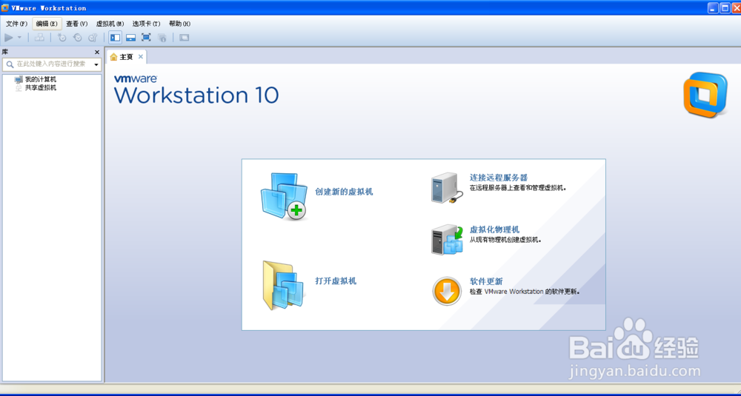Open the library search filter dropdown arrow
The width and height of the screenshot is (741, 396).
point(96,64)
